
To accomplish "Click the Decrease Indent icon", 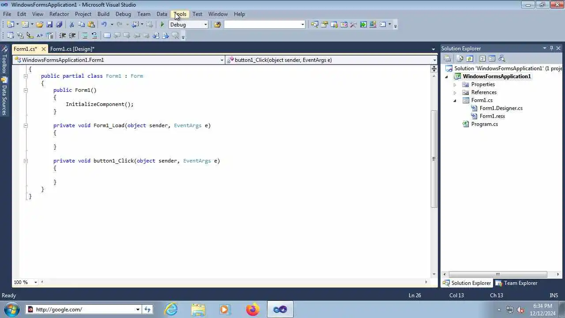I will click(x=62, y=35).
